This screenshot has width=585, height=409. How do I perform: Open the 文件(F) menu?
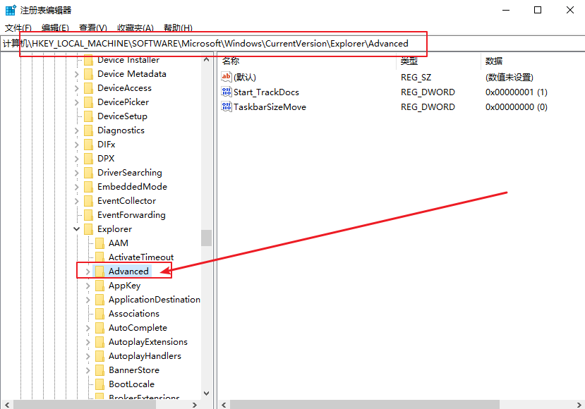click(18, 28)
